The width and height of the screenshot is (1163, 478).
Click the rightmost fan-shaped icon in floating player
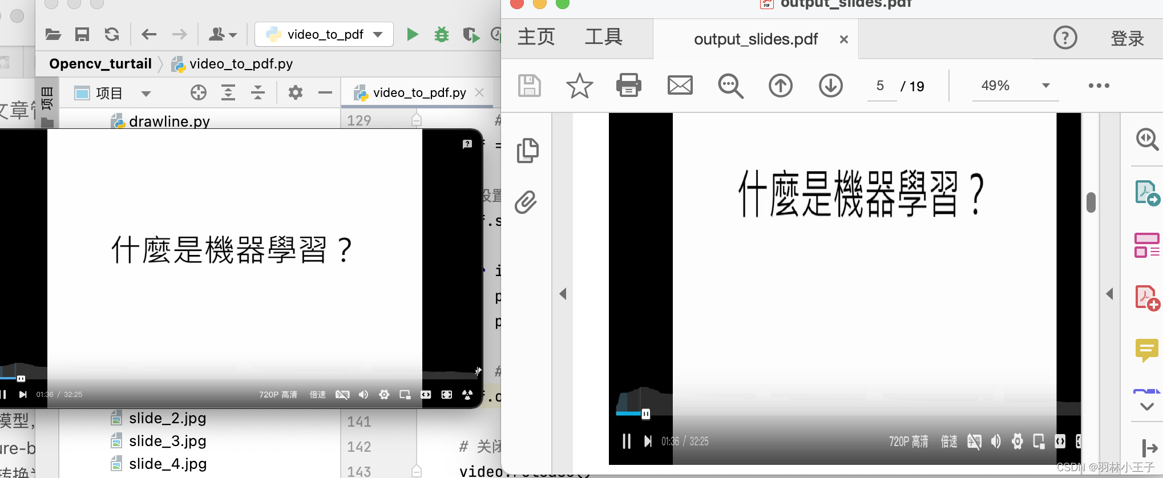coord(467,395)
